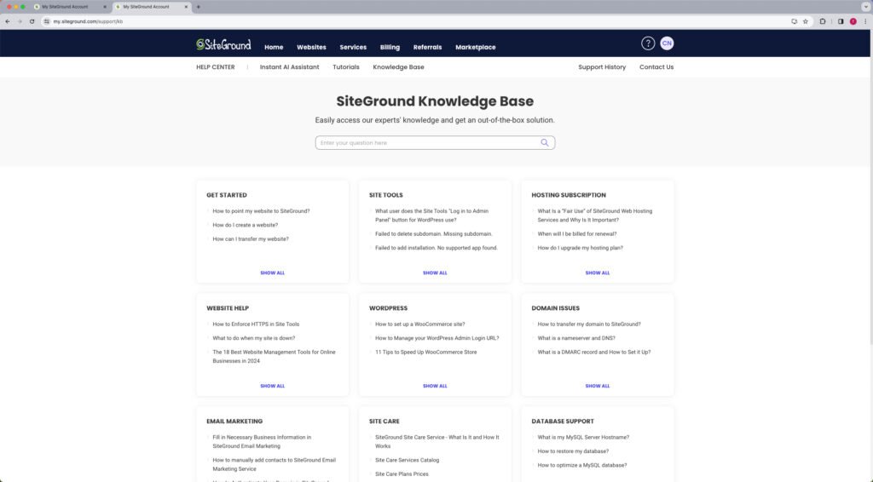Open 'How do I create a website?'
The image size is (873, 482).
click(x=245, y=225)
